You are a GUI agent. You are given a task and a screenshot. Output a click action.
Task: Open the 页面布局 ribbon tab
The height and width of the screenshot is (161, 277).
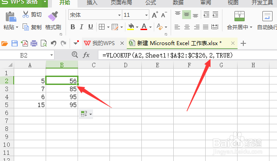(x=121, y=3)
